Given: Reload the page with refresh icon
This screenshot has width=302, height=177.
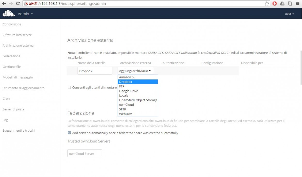Looking at the screenshot, I should (x=18, y=3).
